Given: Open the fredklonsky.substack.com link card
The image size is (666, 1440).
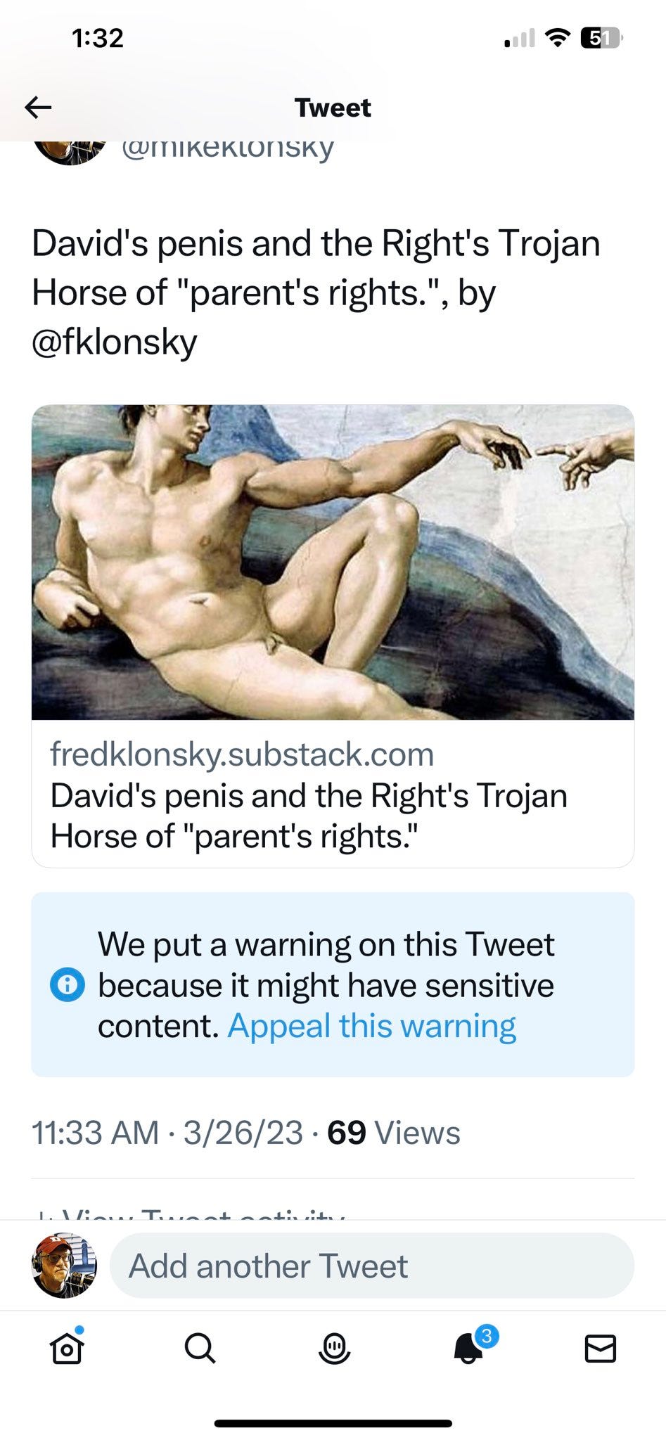Looking at the screenshot, I should pyautogui.click(x=333, y=795).
